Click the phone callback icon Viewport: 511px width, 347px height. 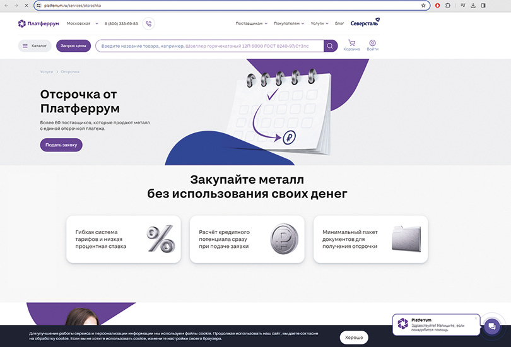149,23
